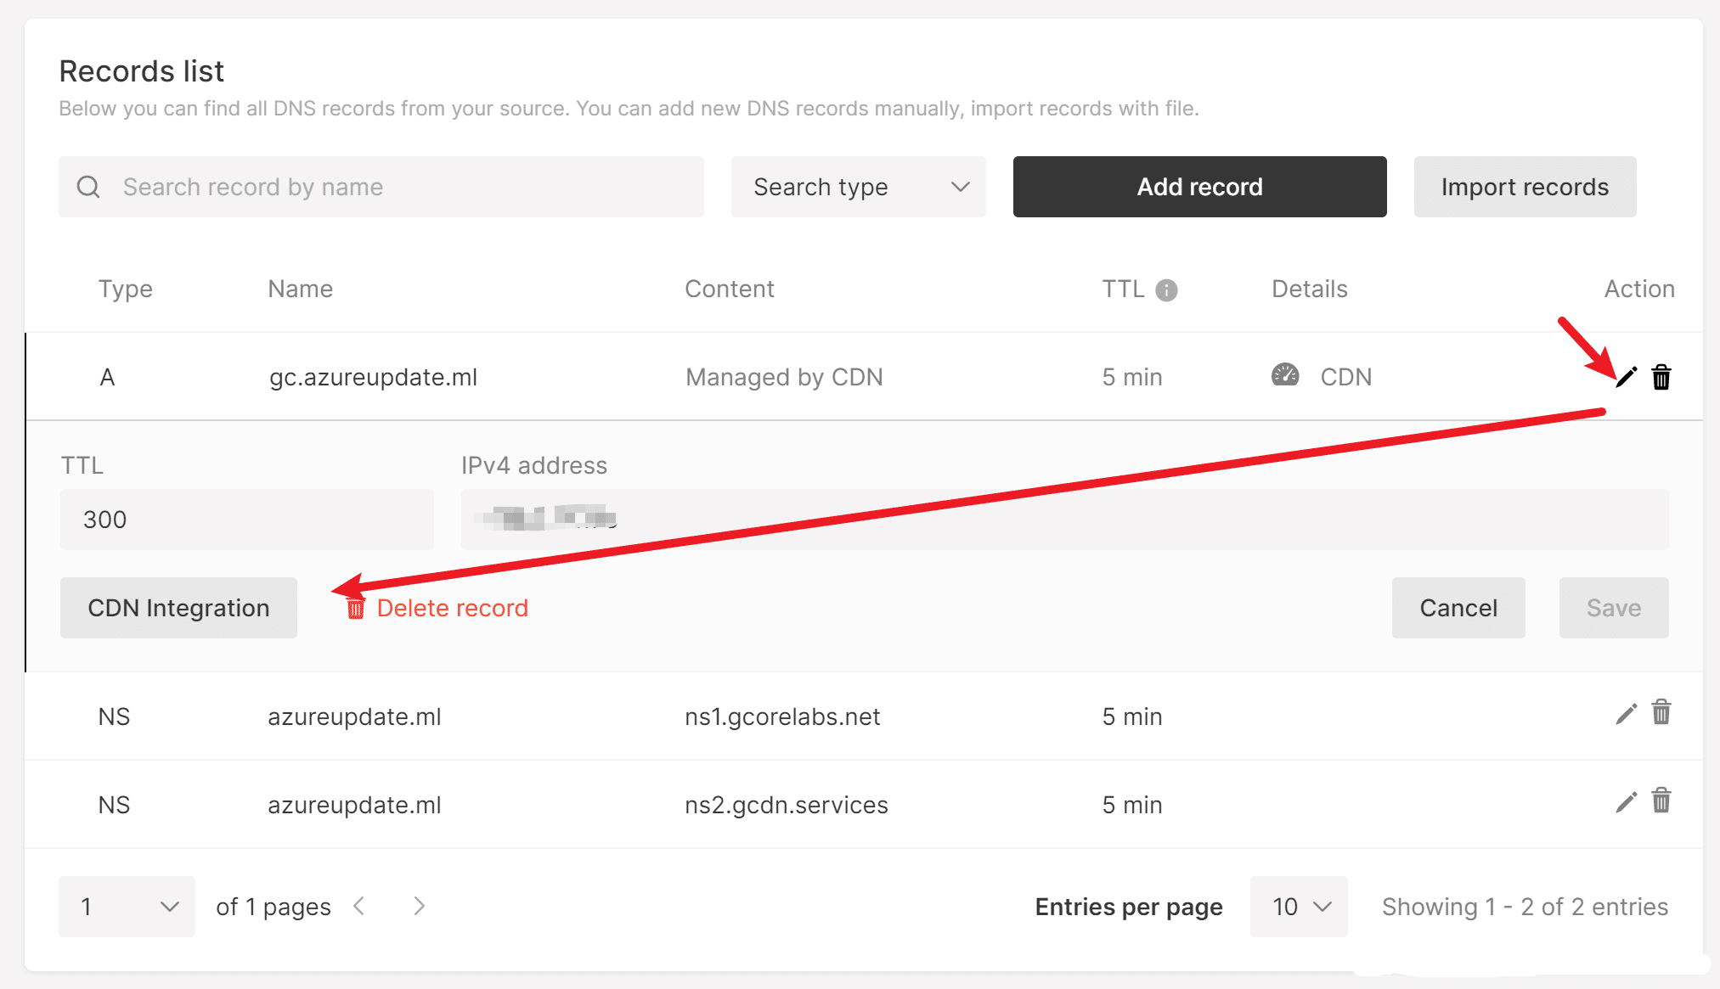The width and height of the screenshot is (1720, 989).
Task: Click the TTL info icon in header
Action: tap(1167, 290)
